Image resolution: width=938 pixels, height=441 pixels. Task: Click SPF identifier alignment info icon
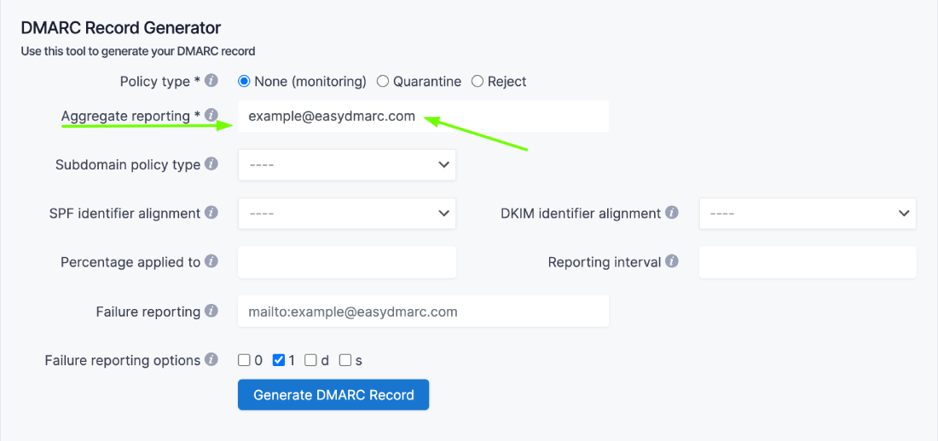coord(211,213)
